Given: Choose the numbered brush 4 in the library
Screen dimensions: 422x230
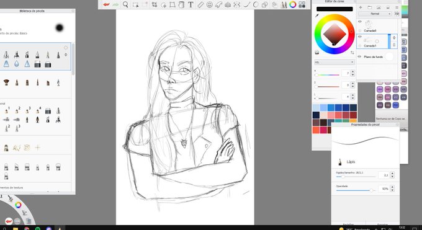Looking at the screenshot, I should [38, 110].
